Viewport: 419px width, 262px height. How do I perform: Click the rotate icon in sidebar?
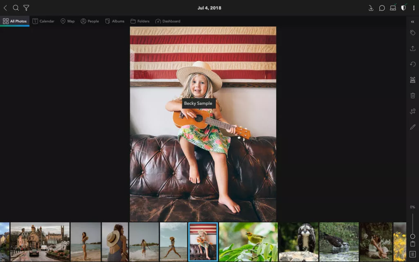pyautogui.click(x=412, y=64)
